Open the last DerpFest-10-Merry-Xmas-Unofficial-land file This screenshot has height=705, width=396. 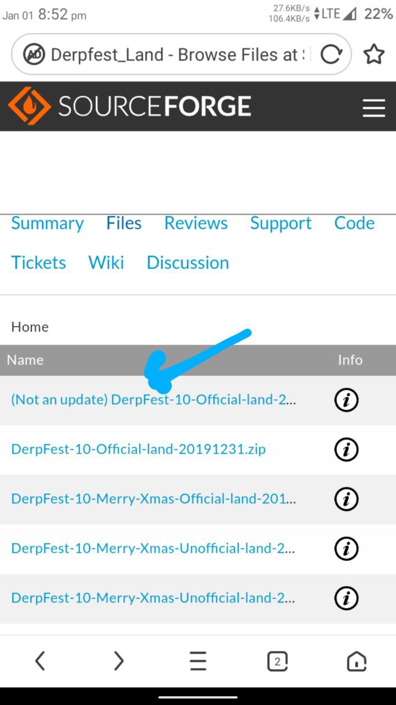(x=153, y=598)
